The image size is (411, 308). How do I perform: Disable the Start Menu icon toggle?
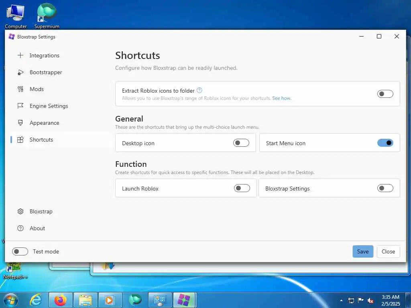385,143
